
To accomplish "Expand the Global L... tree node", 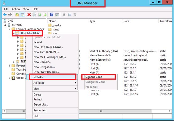I will [x=9, y=78].
